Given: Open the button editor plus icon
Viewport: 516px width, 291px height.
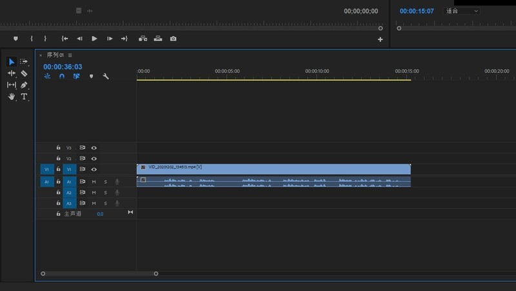Looking at the screenshot, I should point(380,39).
